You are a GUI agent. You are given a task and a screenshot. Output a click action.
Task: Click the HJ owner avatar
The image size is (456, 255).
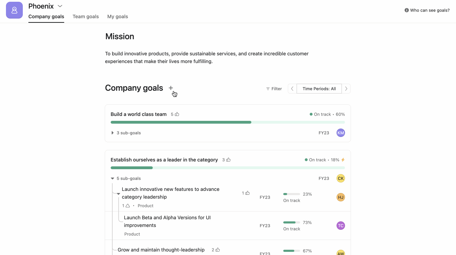(x=340, y=197)
